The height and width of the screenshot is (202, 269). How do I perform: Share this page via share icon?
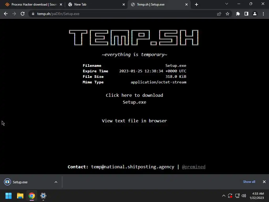tap(219, 14)
